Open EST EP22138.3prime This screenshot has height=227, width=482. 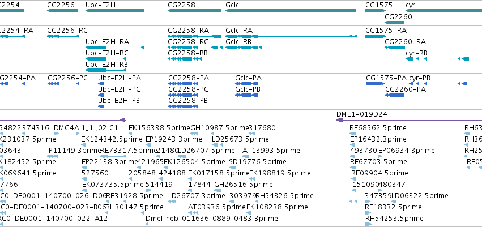coord(84,168)
